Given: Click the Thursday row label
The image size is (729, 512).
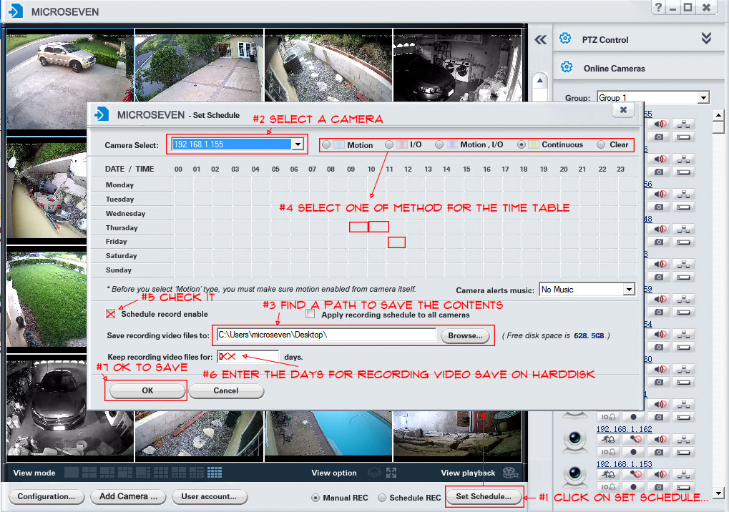Looking at the screenshot, I should point(122,227).
